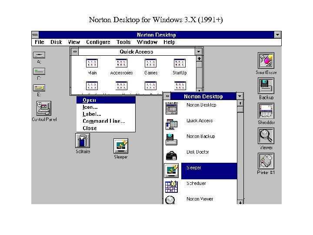Select the Shredder desktop icon
Image resolution: width=313 pixels, height=235 pixels.
pos(266,111)
